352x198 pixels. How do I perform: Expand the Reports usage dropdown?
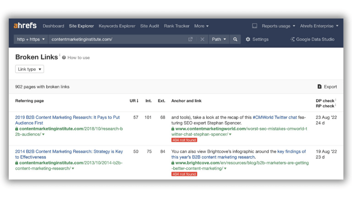click(x=279, y=26)
